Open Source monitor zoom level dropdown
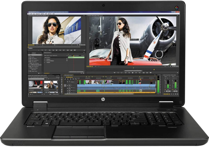Viewport: 209px width, 147px height. click(38, 45)
